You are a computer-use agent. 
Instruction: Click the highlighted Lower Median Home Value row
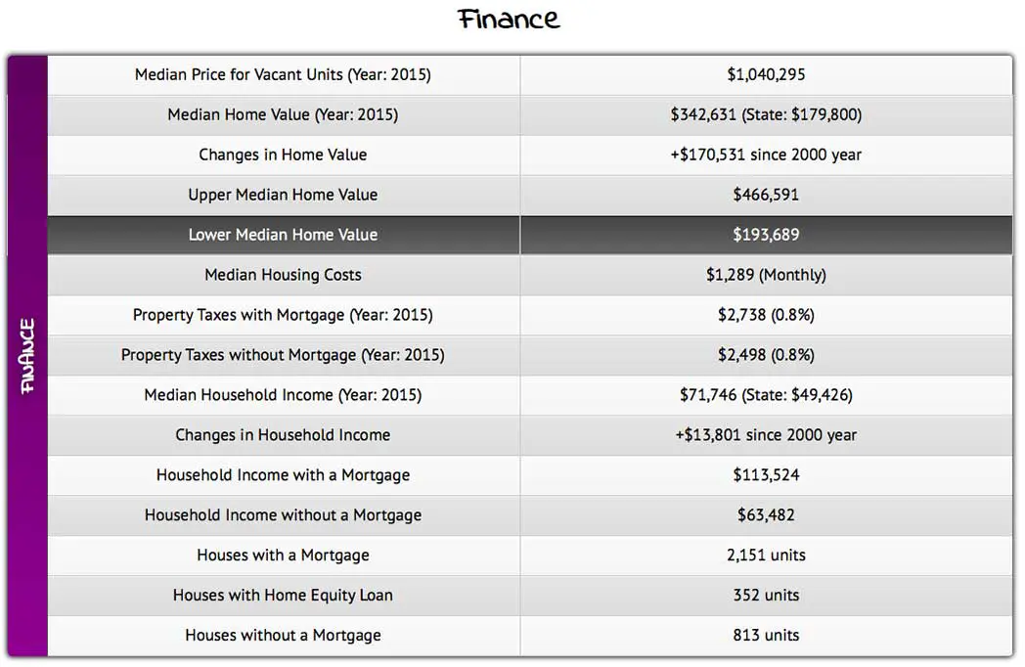click(x=283, y=235)
